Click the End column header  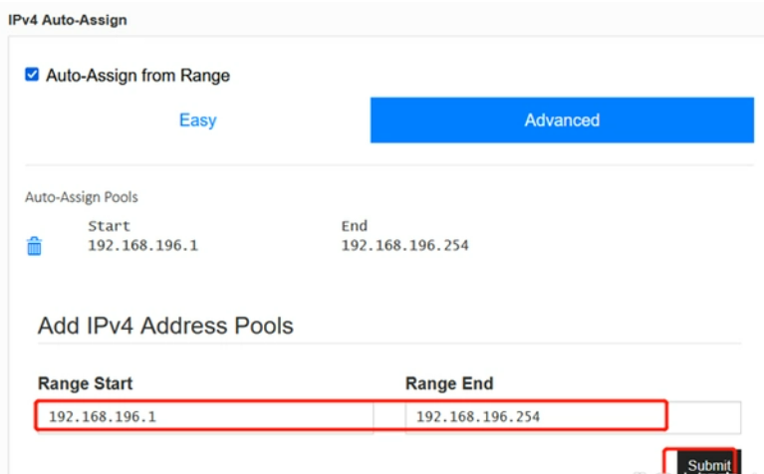[x=355, y=226]
